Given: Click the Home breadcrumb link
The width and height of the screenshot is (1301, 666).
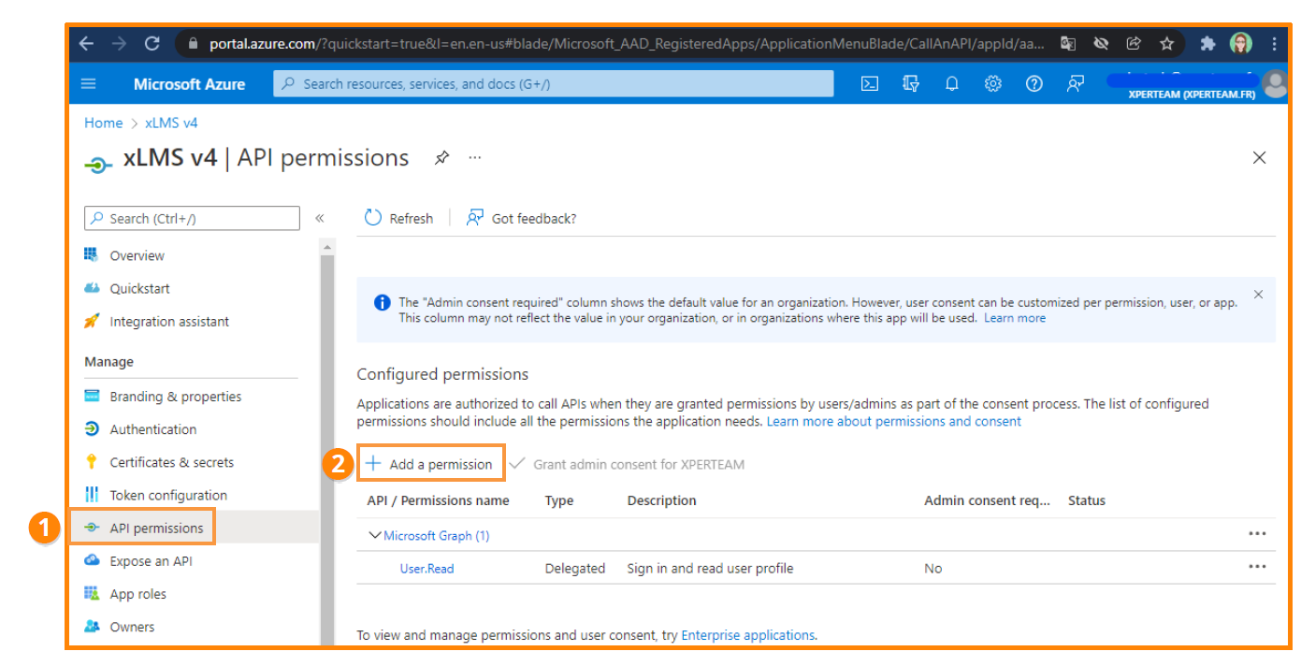Looking at the screenshot, I should (x=103, y=123).
